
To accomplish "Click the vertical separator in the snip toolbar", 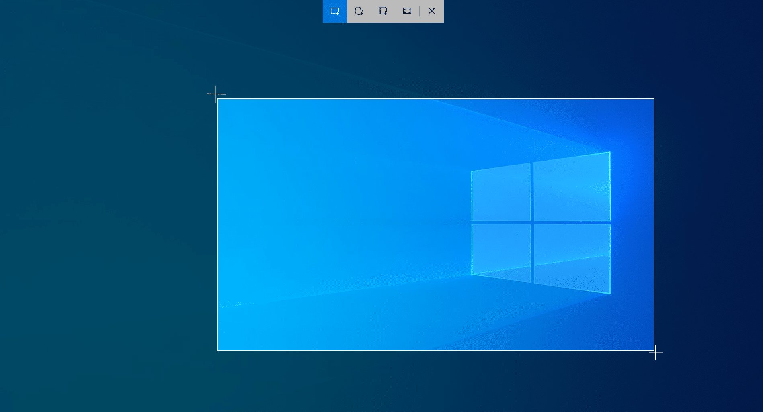I will point(419,11).
